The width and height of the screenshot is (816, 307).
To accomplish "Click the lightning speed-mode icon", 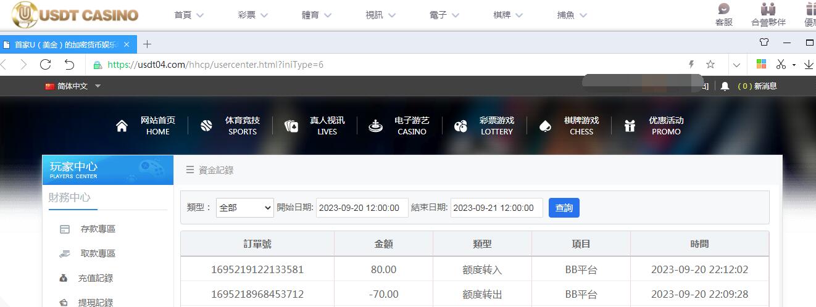I will click(691, 65).
